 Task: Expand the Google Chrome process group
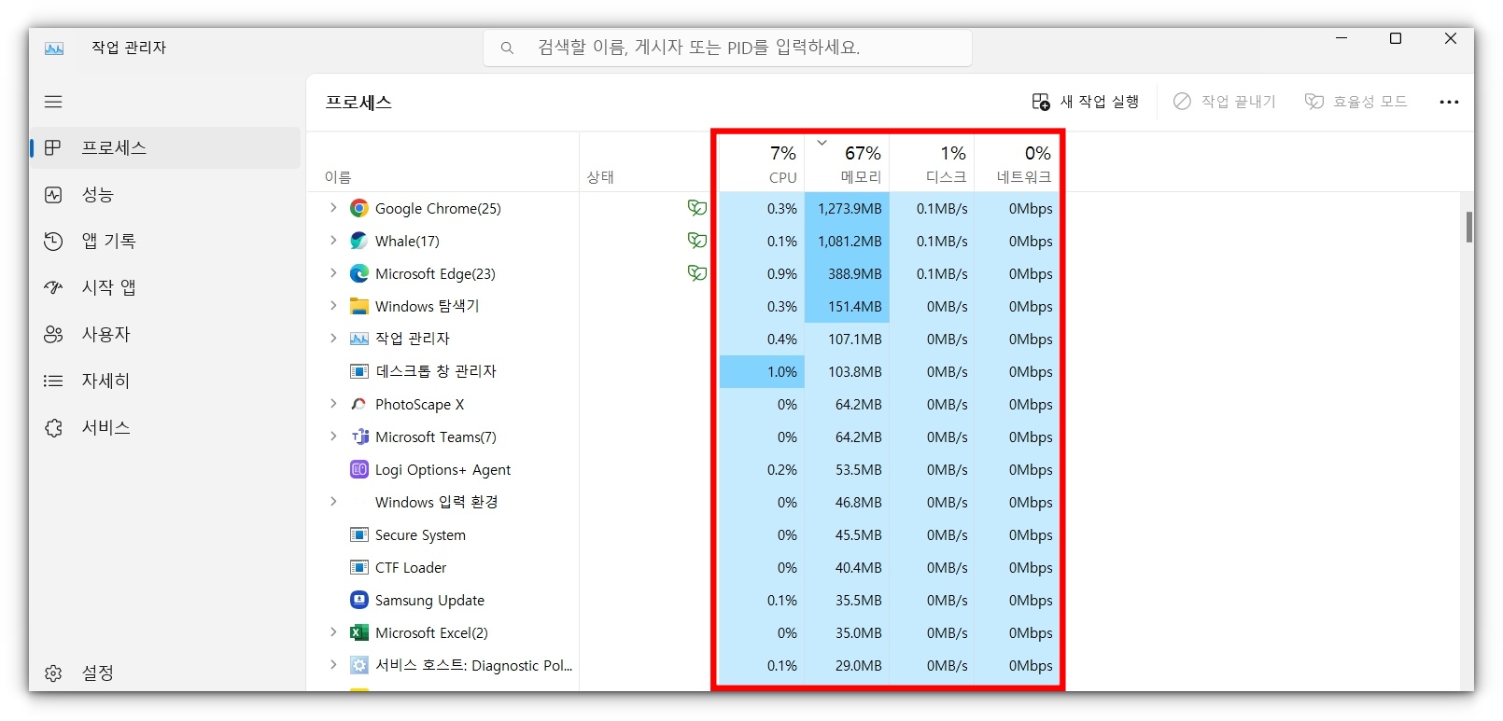(x=333, y=208)
